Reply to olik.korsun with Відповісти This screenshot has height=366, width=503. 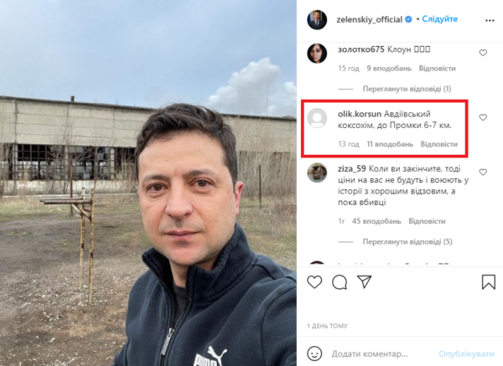tap(438, 144)
